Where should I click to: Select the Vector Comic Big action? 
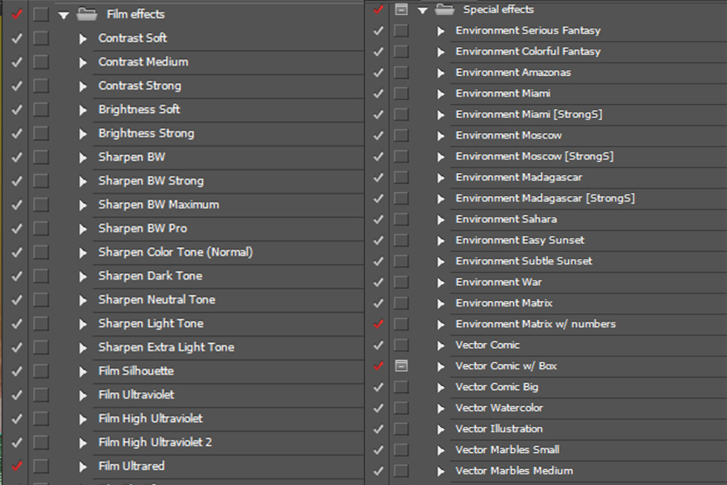click(497, 387)
